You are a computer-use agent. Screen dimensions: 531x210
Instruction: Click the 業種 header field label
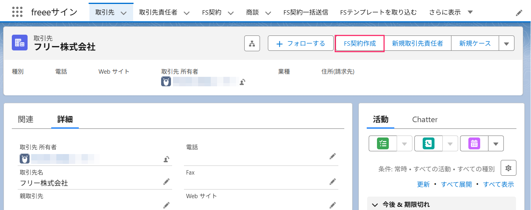pyautogui.click(x=284, y=72)
